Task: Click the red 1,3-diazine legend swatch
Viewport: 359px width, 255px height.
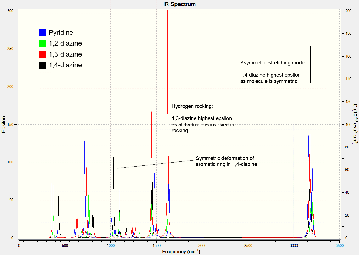Action: pos(43,54)
